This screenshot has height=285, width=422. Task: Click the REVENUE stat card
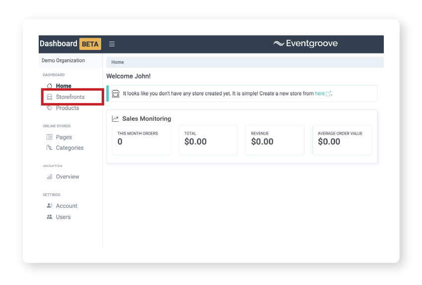(275, 140)
